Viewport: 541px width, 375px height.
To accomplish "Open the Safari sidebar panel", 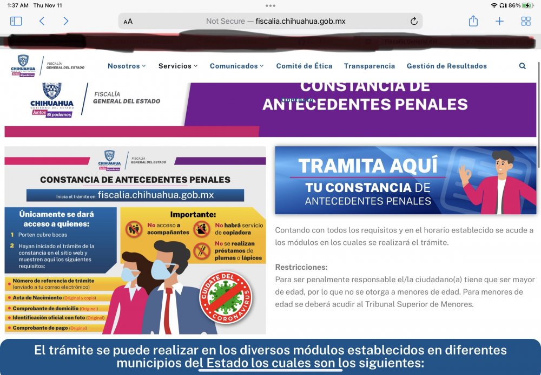I will 16,21.
